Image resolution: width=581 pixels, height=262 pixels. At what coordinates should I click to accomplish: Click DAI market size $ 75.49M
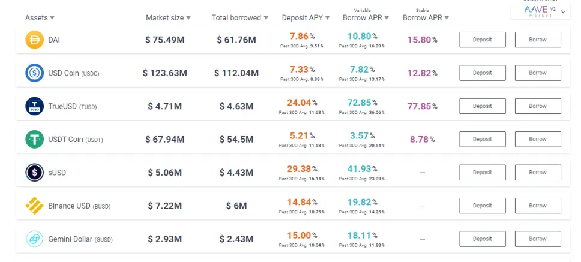click(165, 40)
